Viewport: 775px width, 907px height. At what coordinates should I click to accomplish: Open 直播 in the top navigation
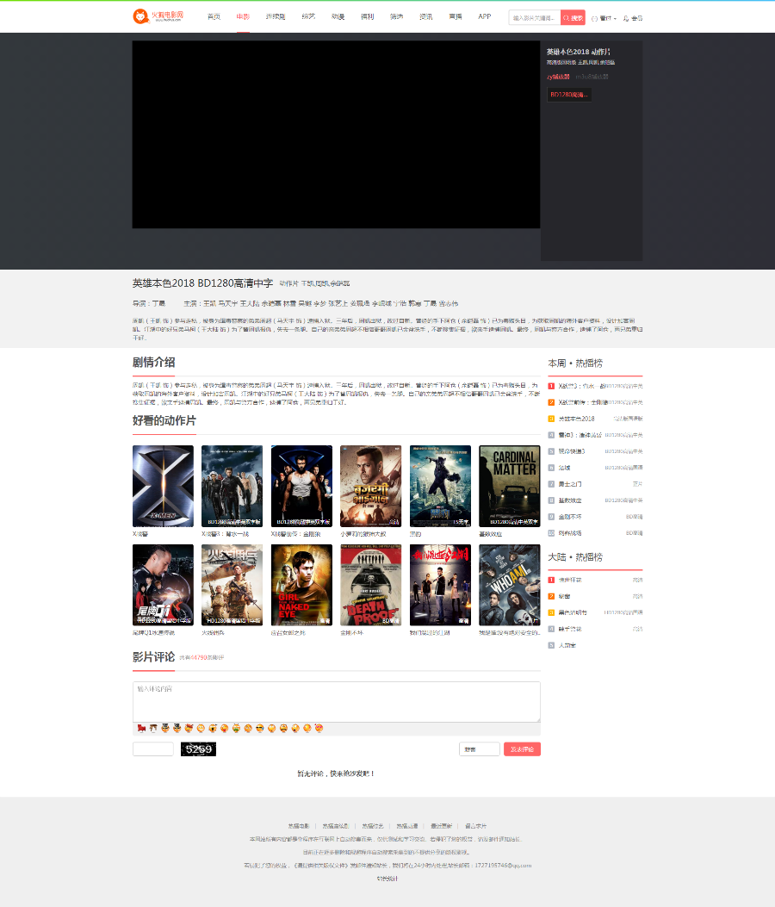point(456,16)
